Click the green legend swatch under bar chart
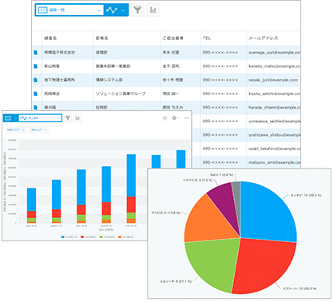333x302 pixels. pyautogui.click(x=101, y=236)
